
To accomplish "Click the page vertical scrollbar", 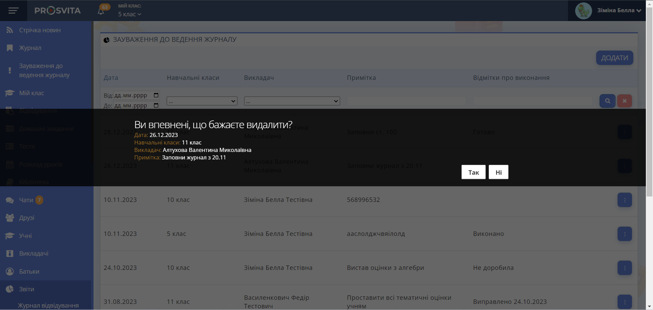I will 649,102.
